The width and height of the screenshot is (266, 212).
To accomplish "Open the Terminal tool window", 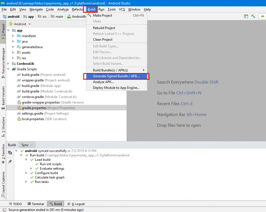I will pos(36,204).
